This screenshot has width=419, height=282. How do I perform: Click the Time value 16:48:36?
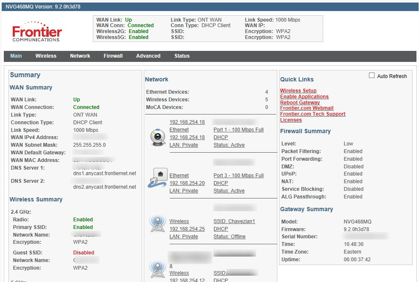click(x=354, y=244)
